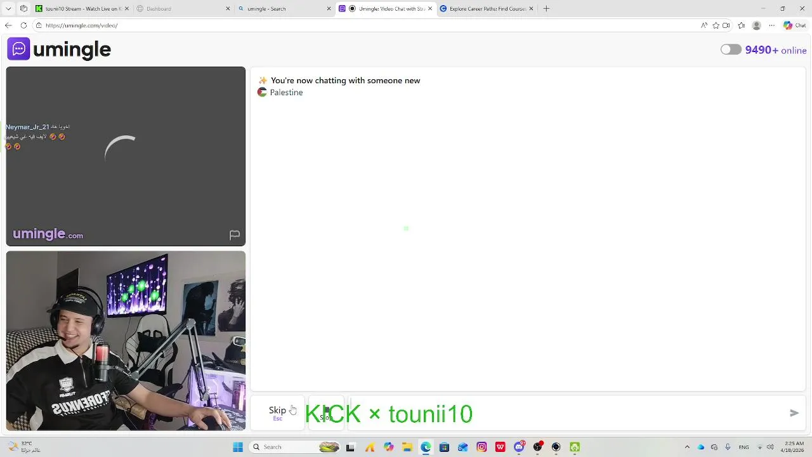The height and width of the screenshot is (457, 812).
Task: Close the umingle - Search tab
Action: click(329, 9)
